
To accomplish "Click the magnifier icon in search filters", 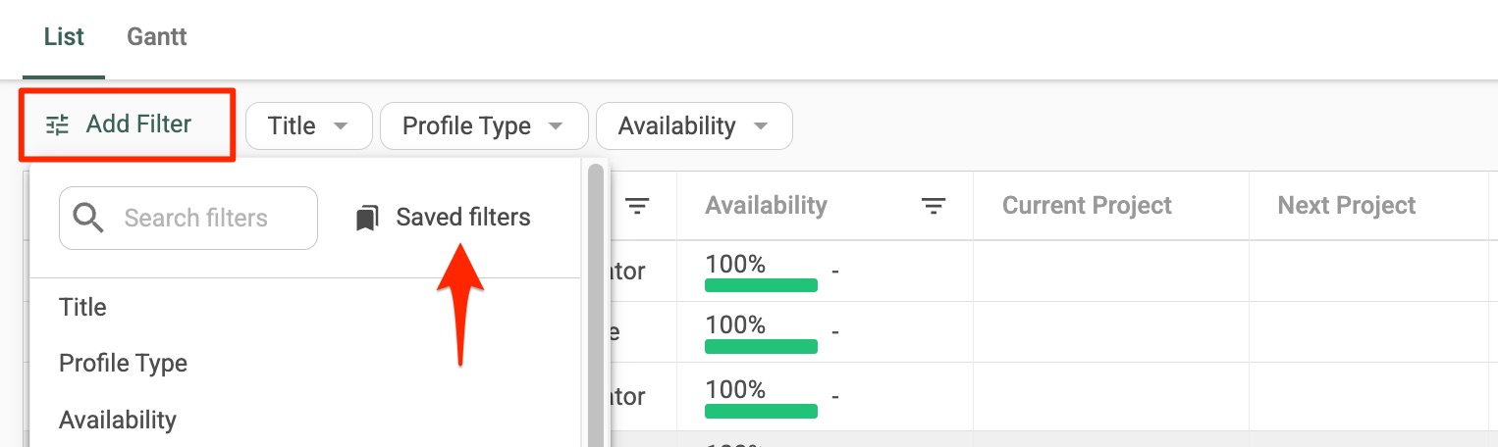I will pos(88,218).
